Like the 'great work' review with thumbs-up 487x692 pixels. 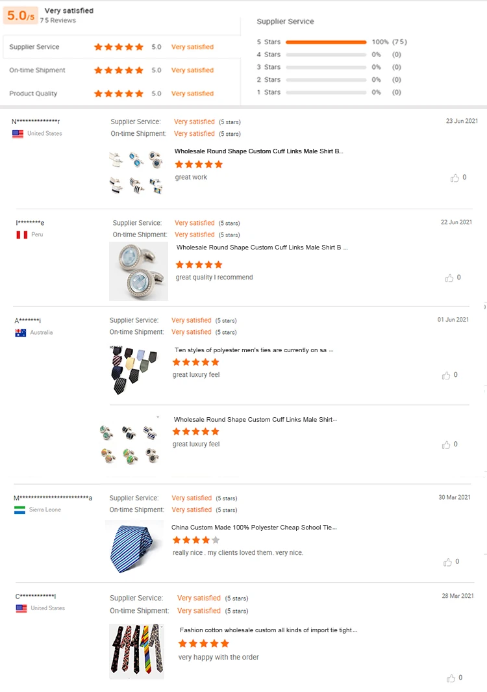click(455, 177)
